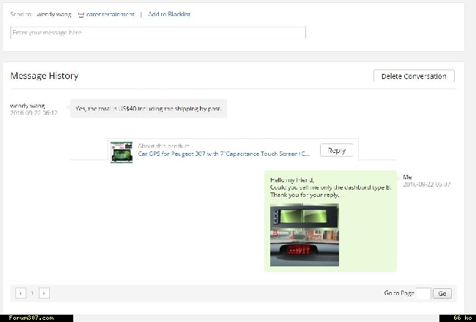Click the Forum307.com watermark label
This screenshot has height=322, width=476.
(x=27, y=318)
